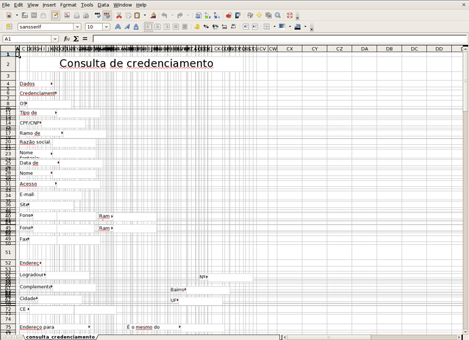469x340 pixels.
Task: Toggle Align Right
Action: coord(167,27)
